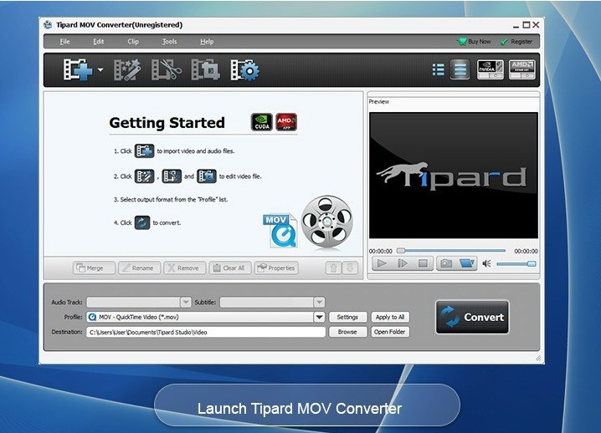Click convert icon in step 4
This screenshot has height=433, width=601.
coord(142,222)
